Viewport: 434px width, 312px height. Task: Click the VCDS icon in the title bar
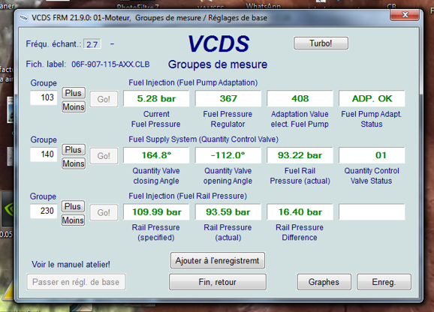23,18
